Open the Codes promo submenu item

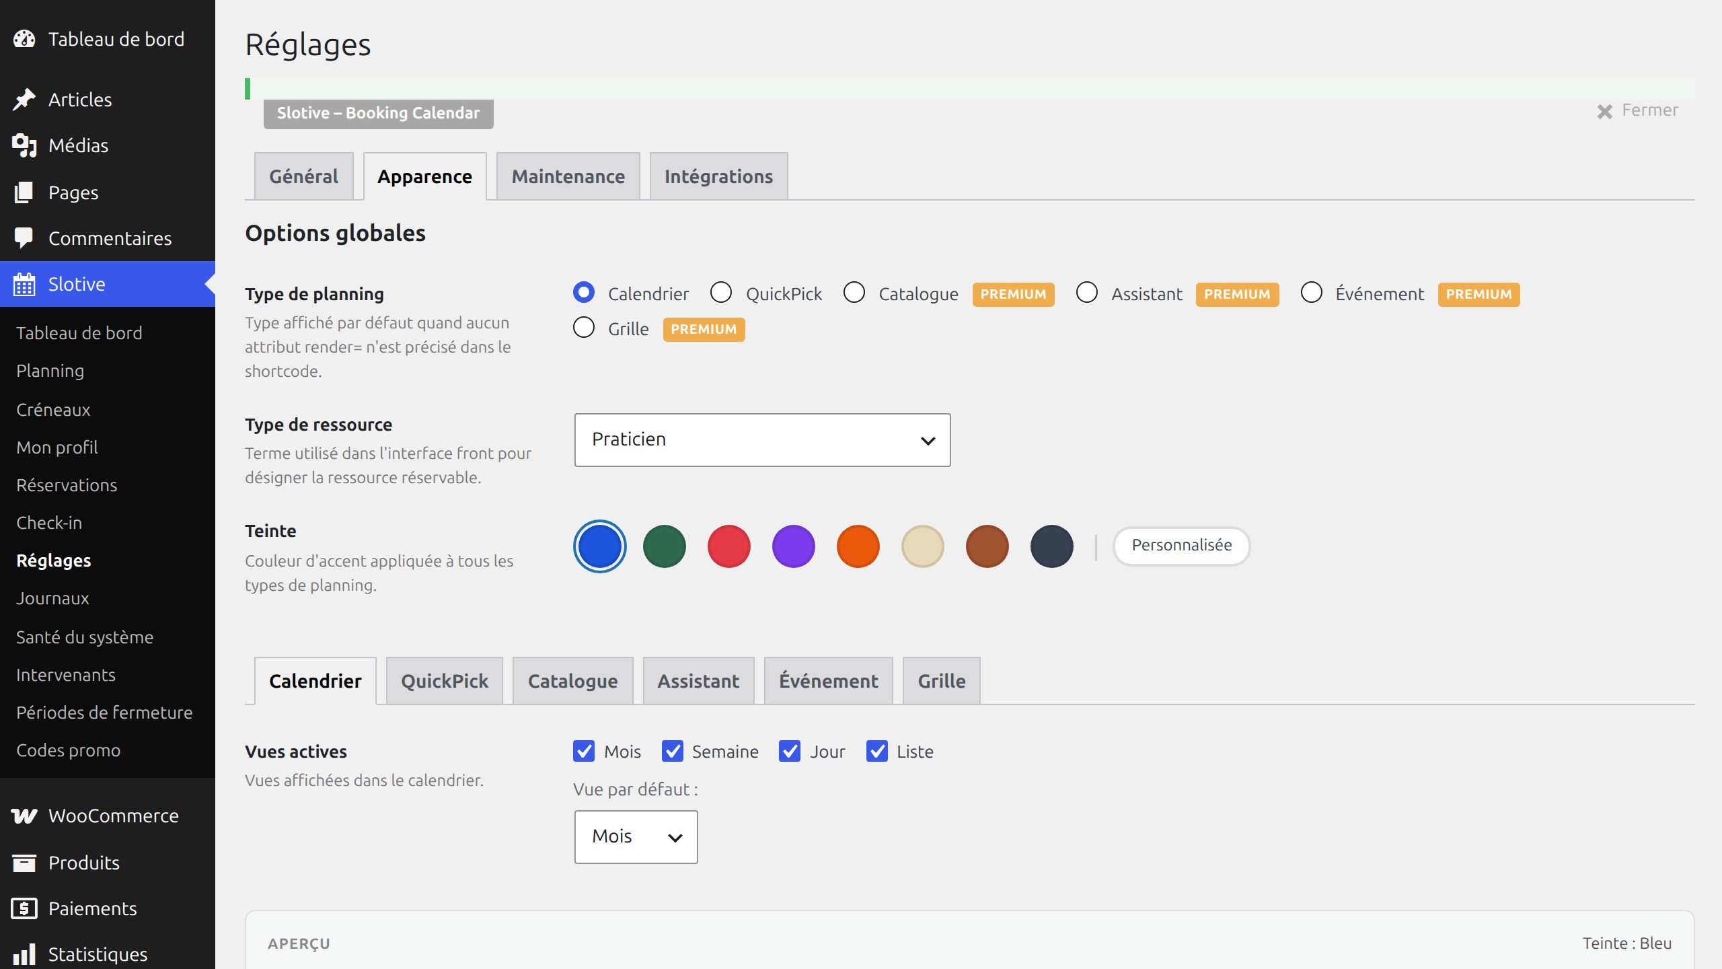[x=69, y=750]
